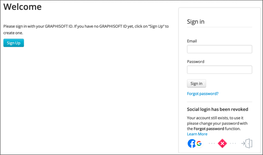Click the GRAPHISOFT ID instruction paragraph
Viewport: 263px width, 155px height.
86,29
